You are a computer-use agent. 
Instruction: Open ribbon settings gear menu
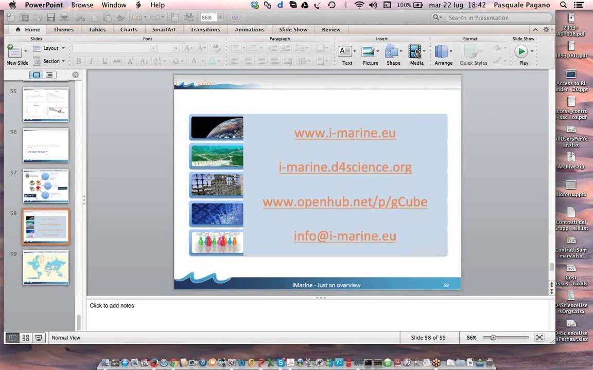(x=548, y=29)
